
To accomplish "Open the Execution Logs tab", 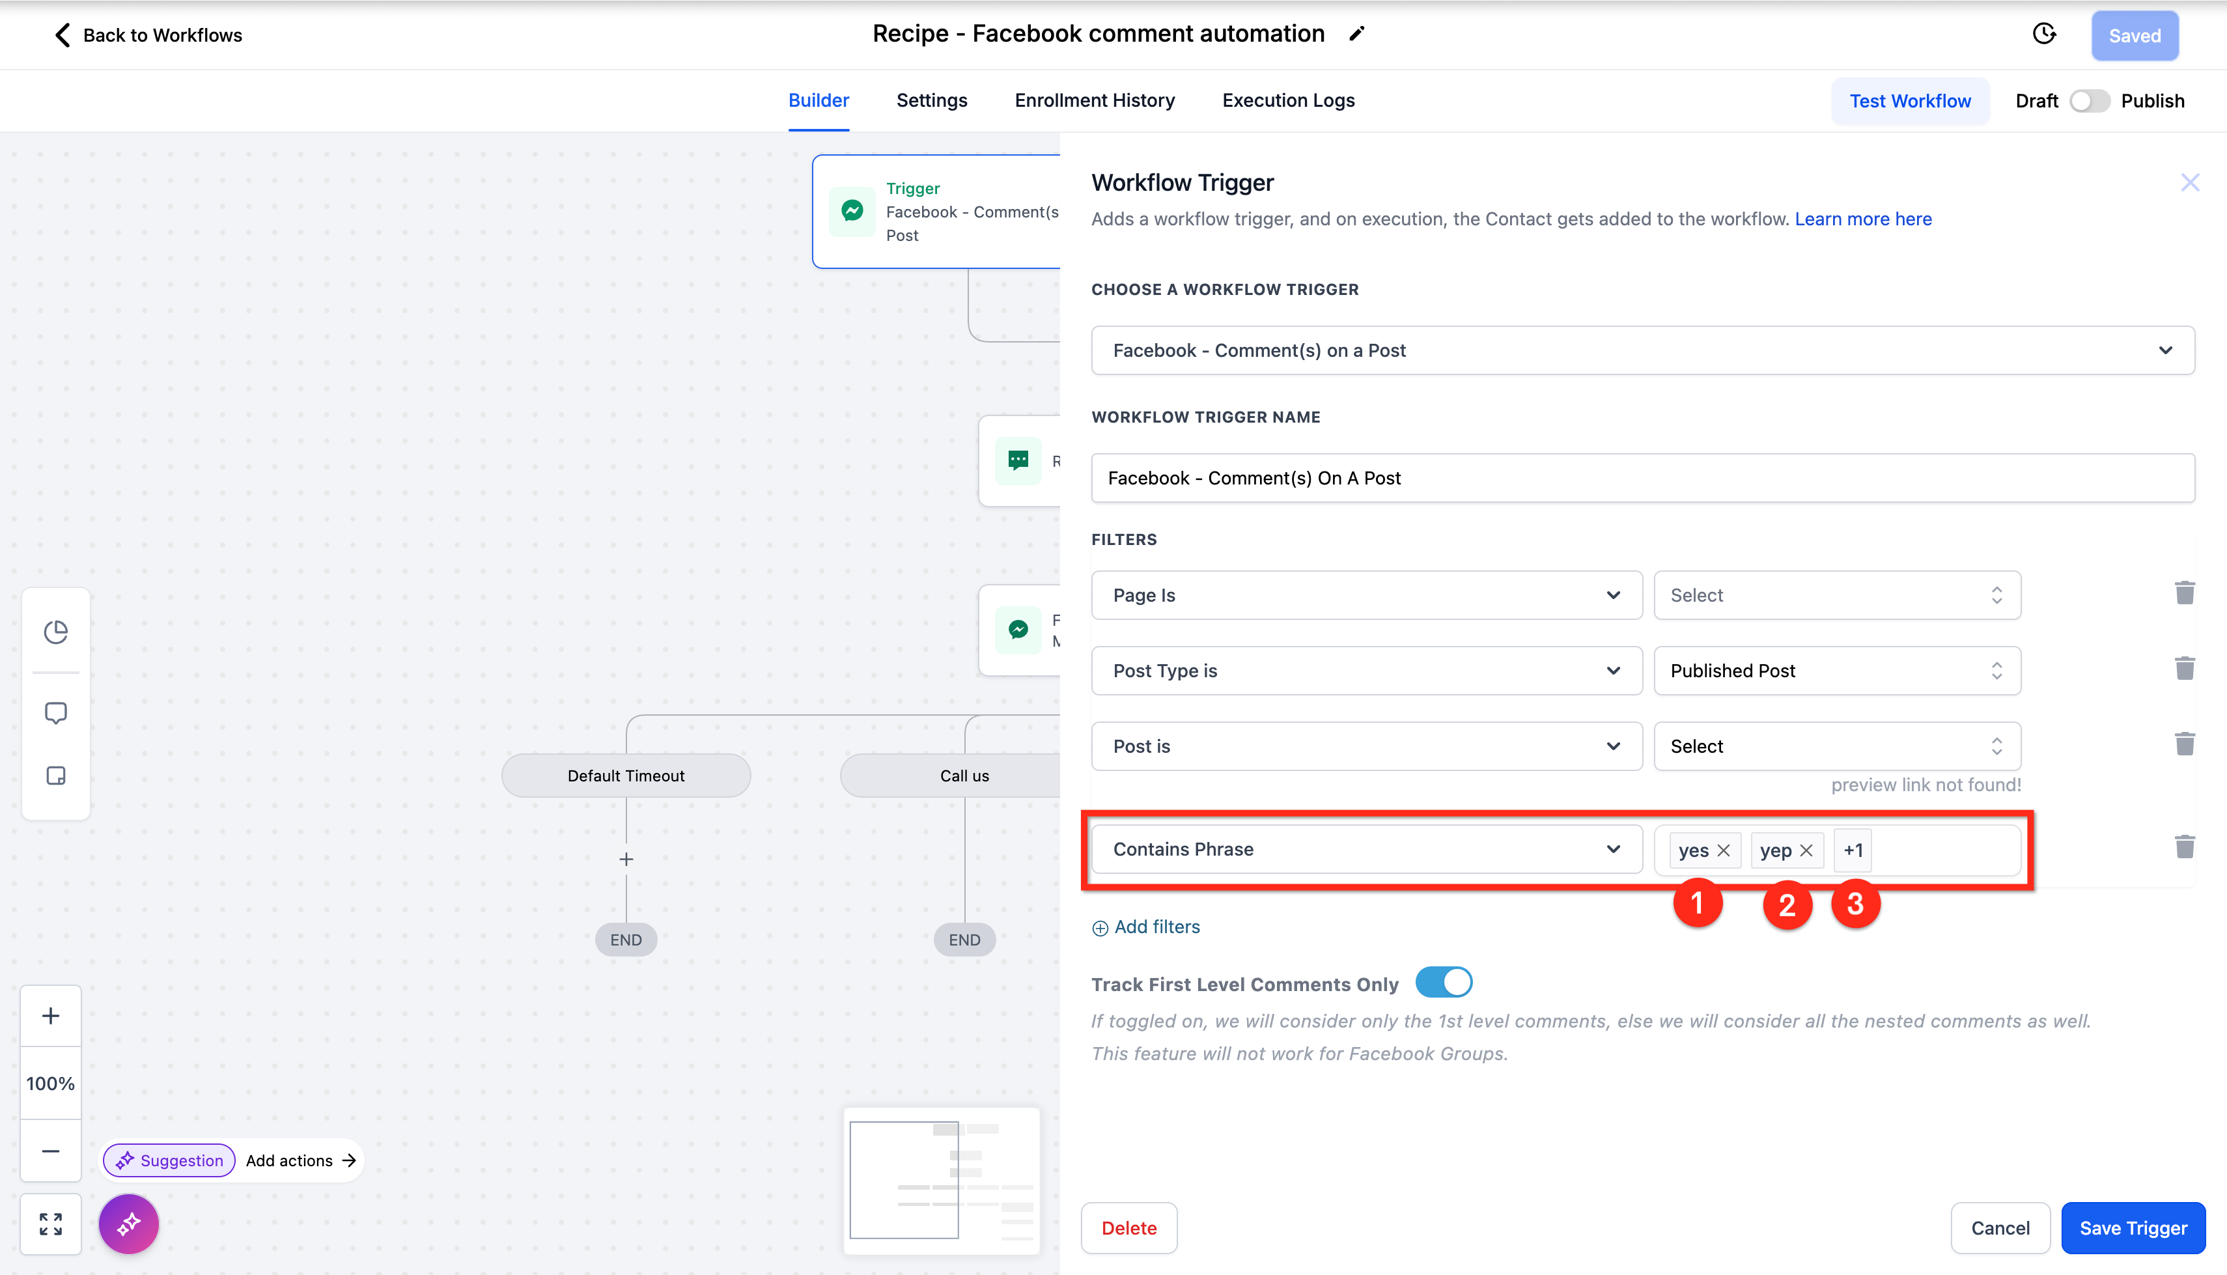I will point(1288,101).
